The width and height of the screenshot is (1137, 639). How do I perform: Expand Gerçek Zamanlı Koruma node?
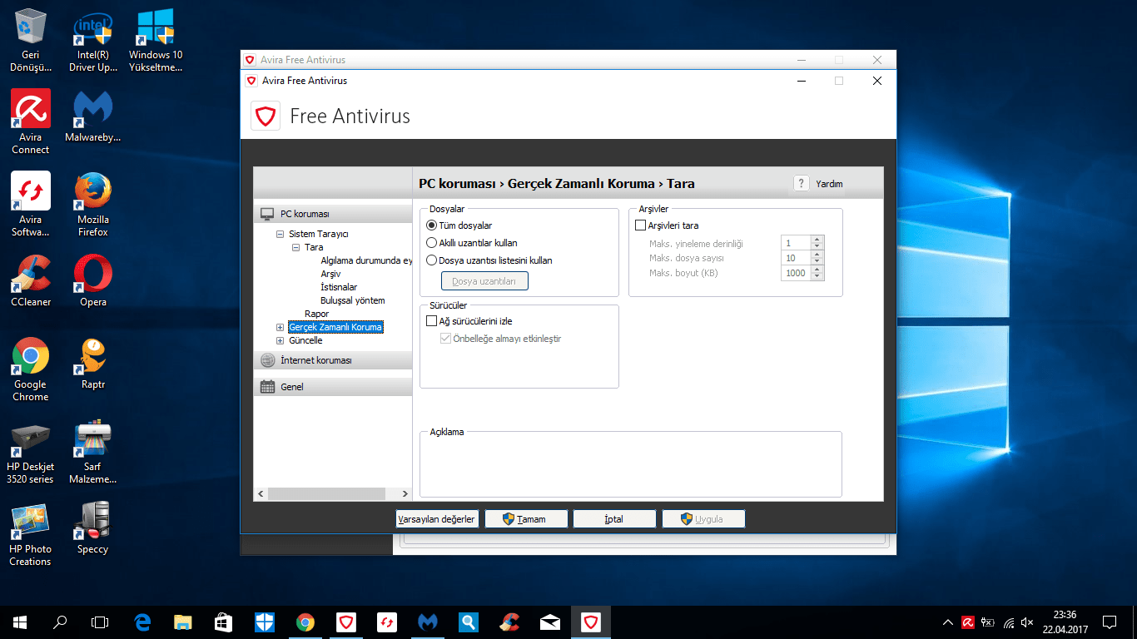(281, 328)
